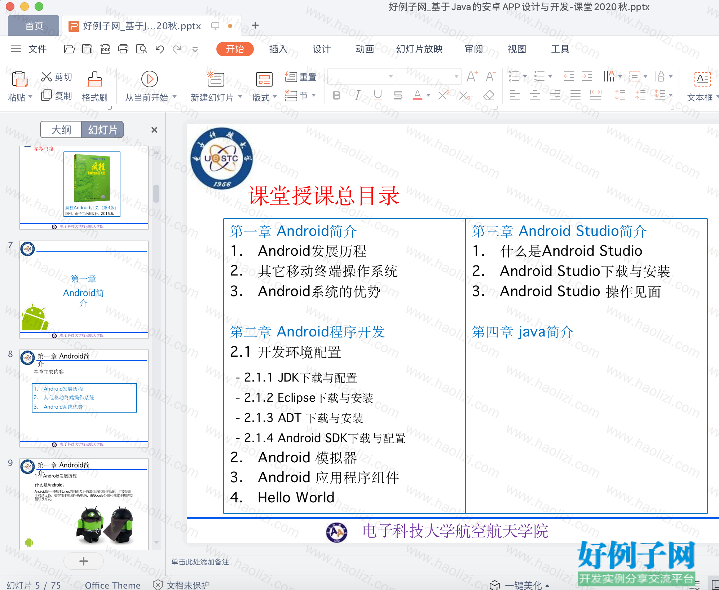Toggle italic formatting

tap(357, 96)
